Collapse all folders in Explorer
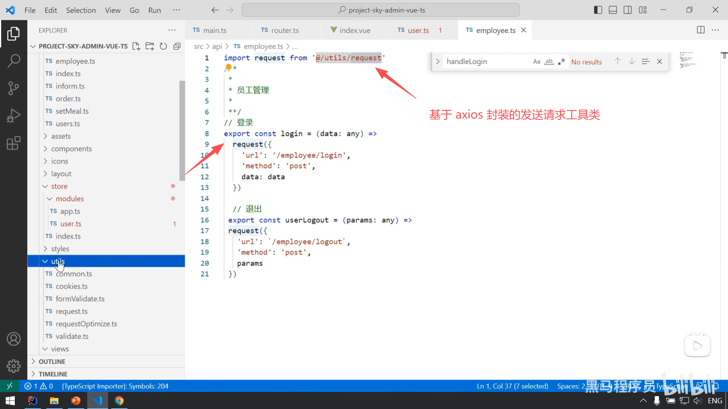 (177, 46)
